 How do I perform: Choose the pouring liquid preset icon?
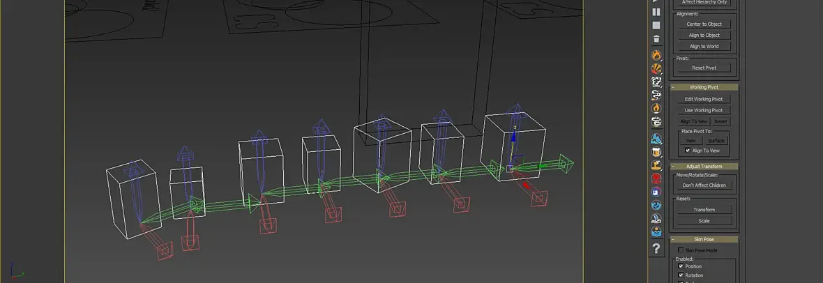click(656, 165)
